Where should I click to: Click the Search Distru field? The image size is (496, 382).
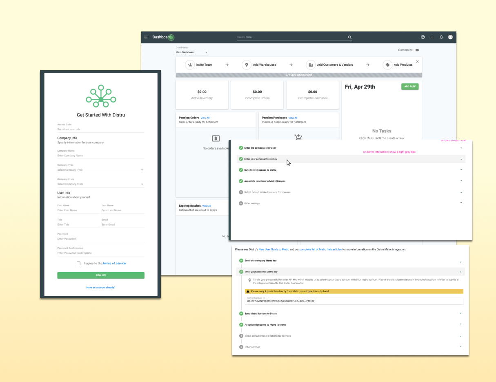click(x=291, y=37)
